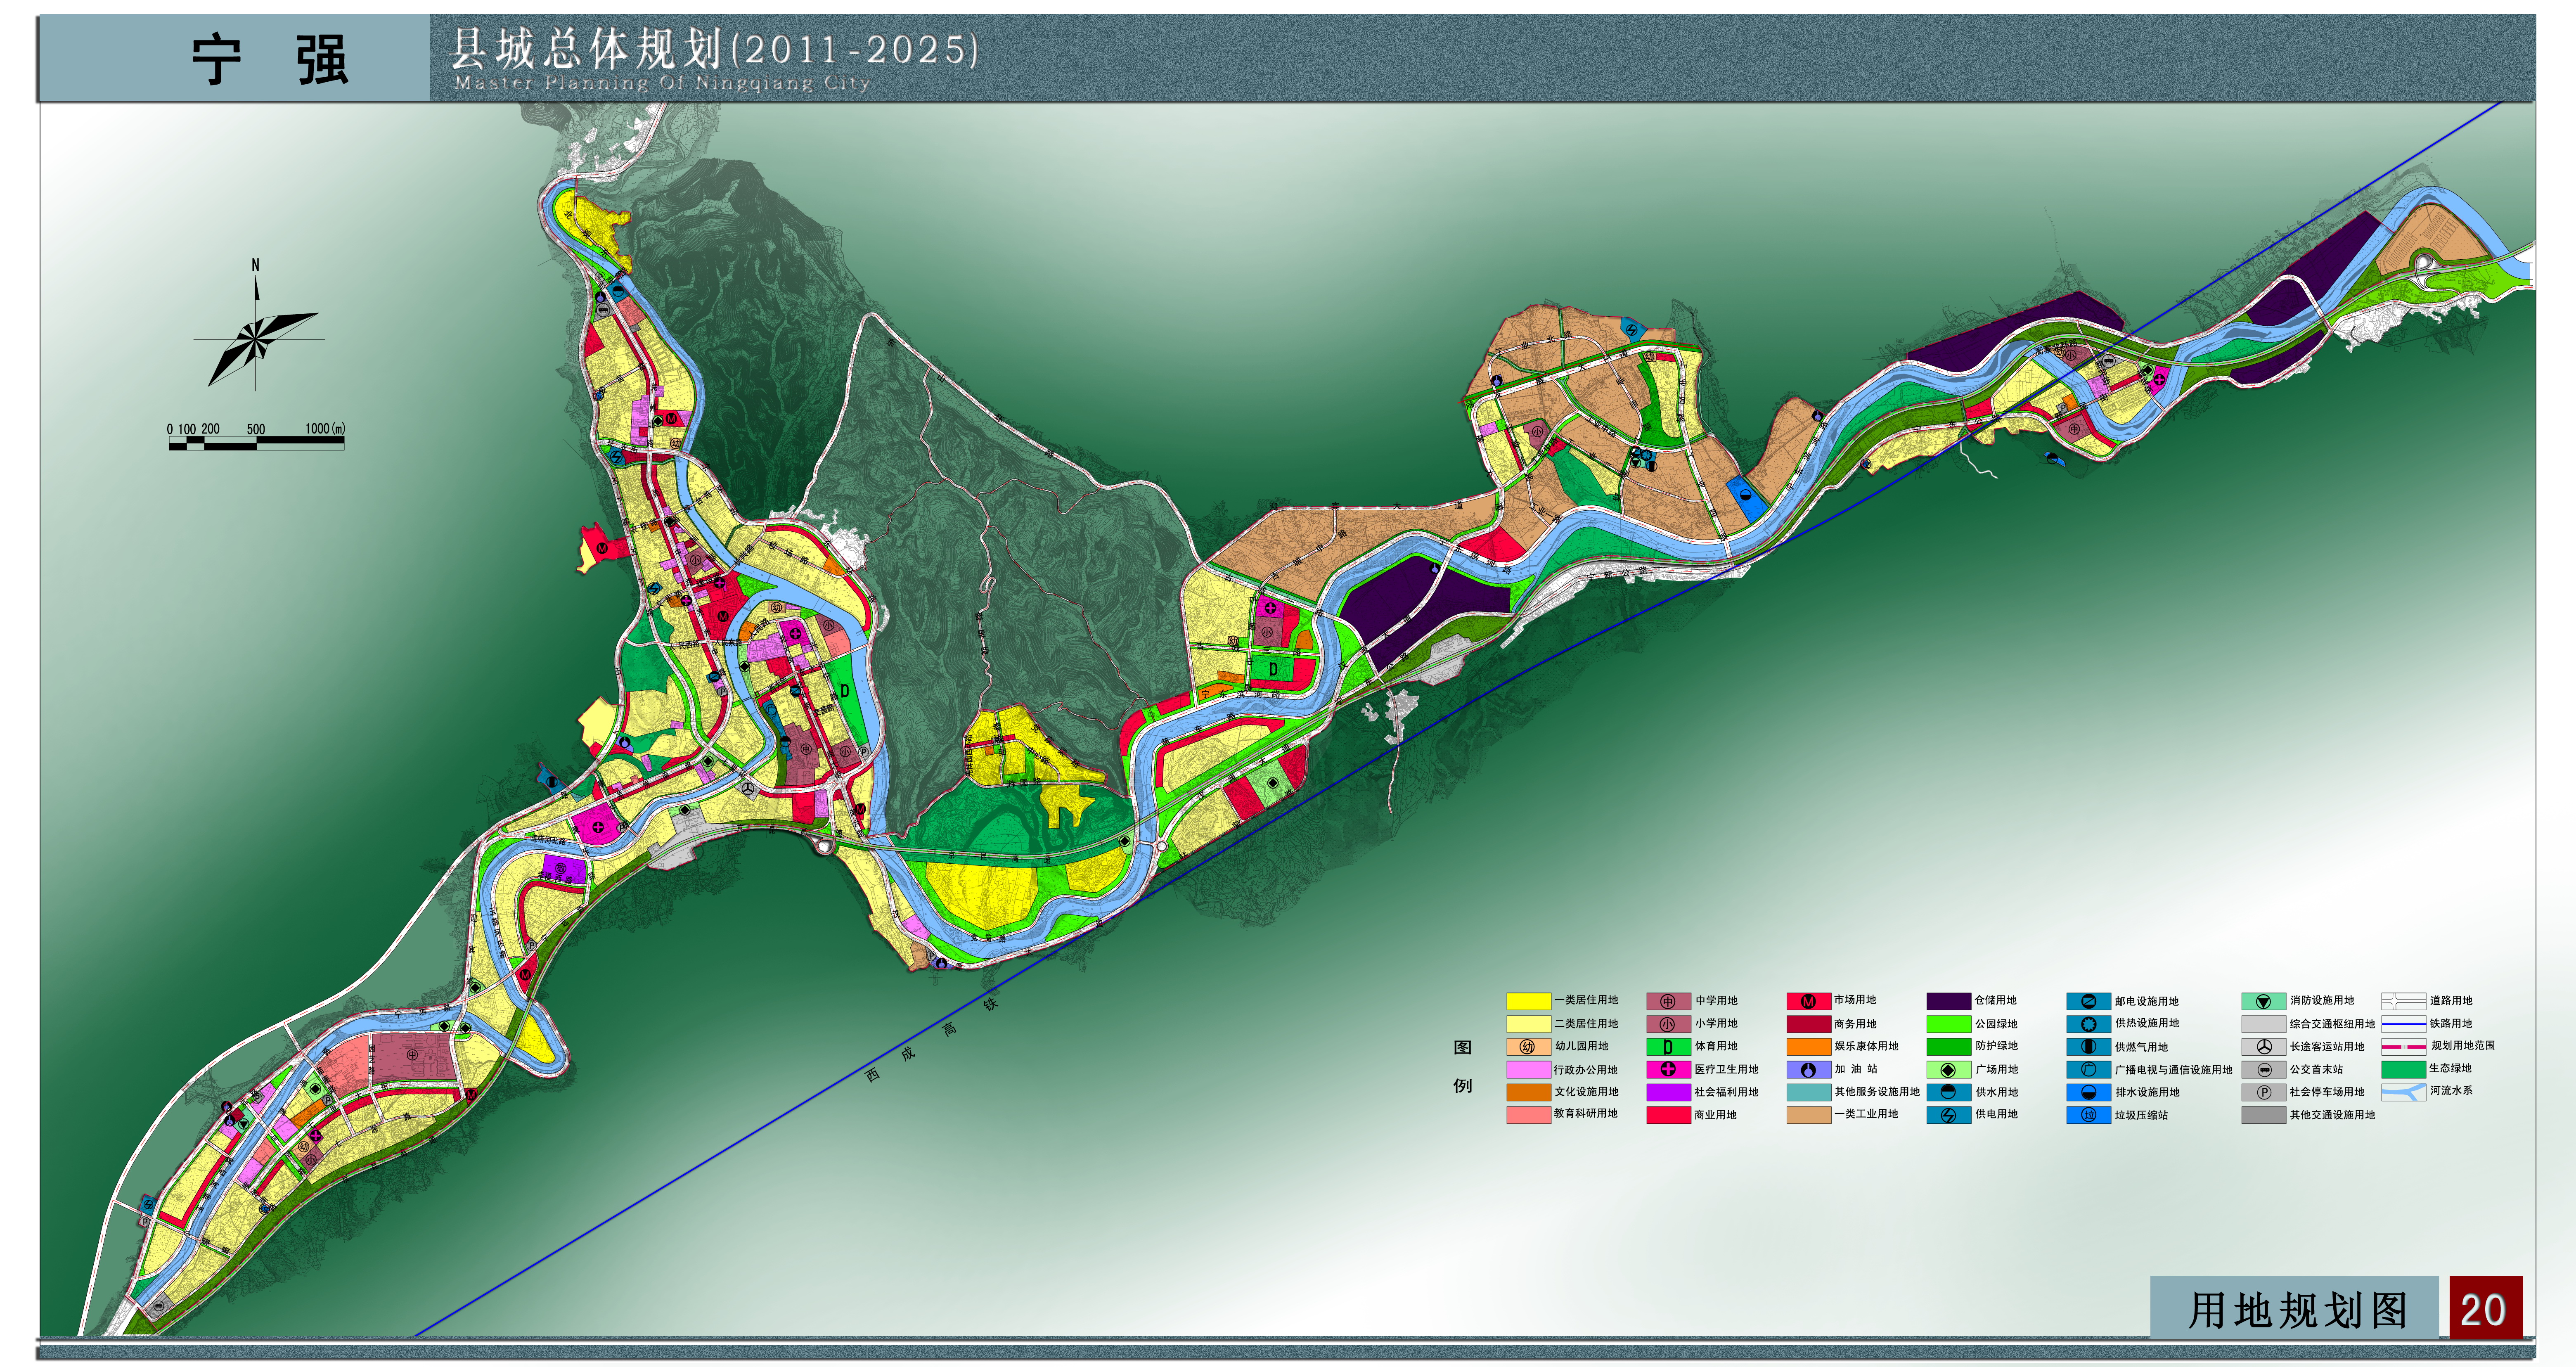Click the 'N' above the north arrow
Image resolution: width=2576 pixels, height=1367 pixels.
[255, 265]
